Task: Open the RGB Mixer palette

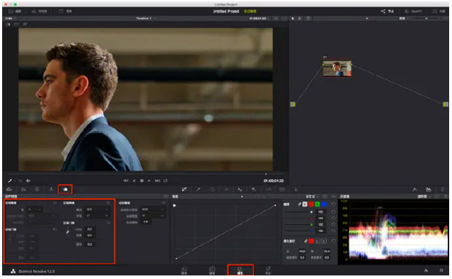Action: (51, 189)
